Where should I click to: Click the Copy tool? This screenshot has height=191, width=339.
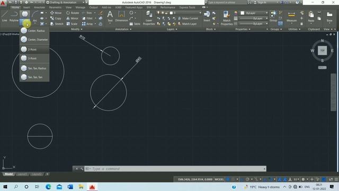(x=56, y=19)
